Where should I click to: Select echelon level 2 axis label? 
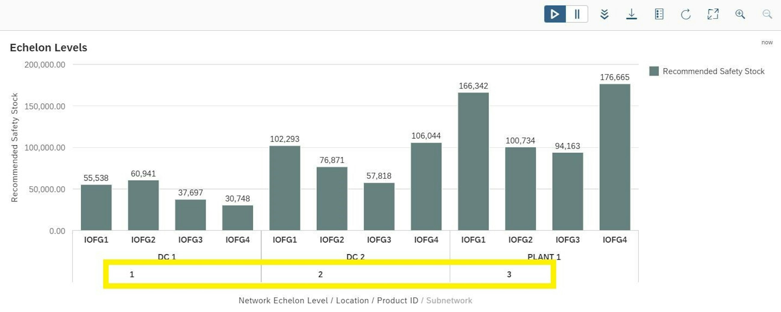click(x=320, y=274)
